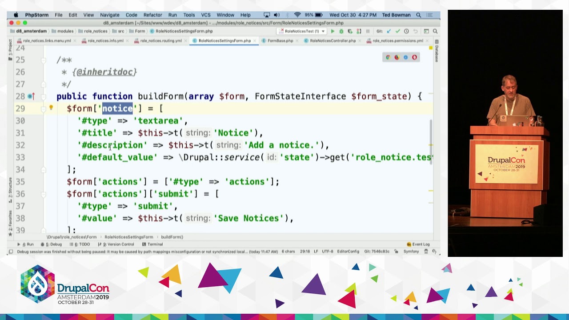
Task: Click the lightbulb intention icon on line 29
Action: click(51, 108)
